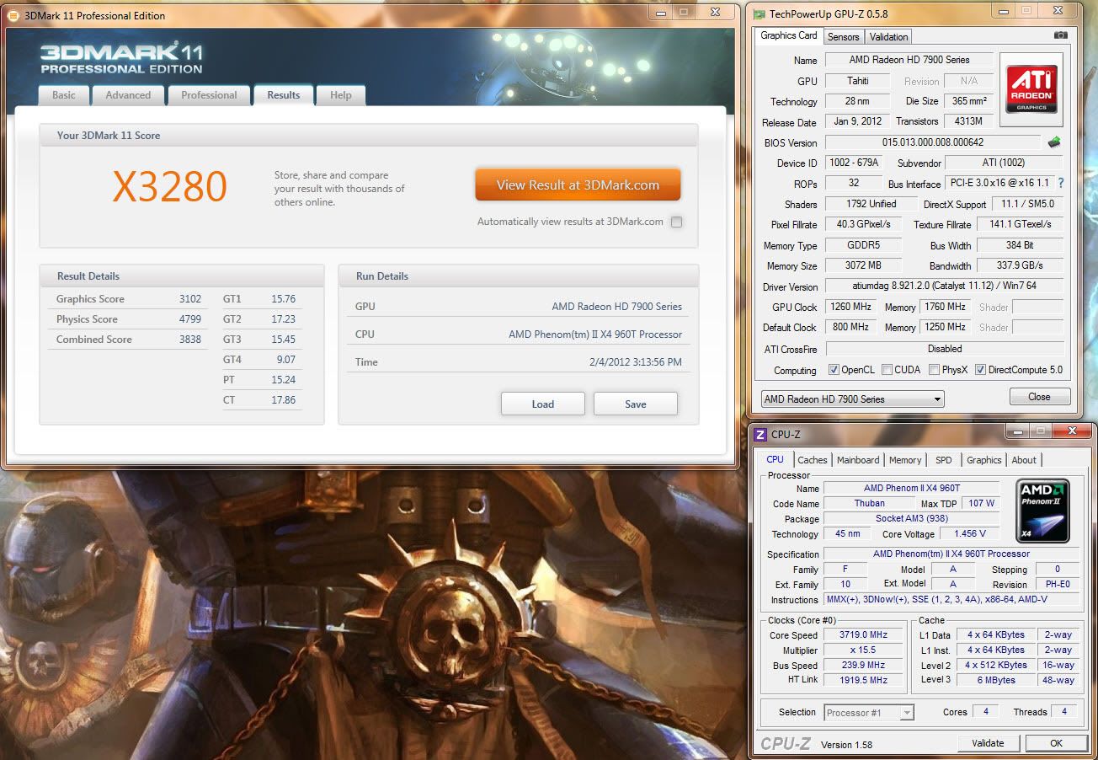
Task: Open the Processor #1 selection dropdown in CPU-Z
Action: 869,713
